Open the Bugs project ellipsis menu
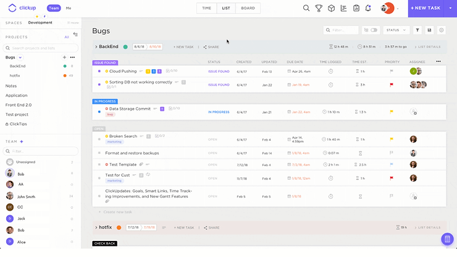457x257 pixels. 72,57
